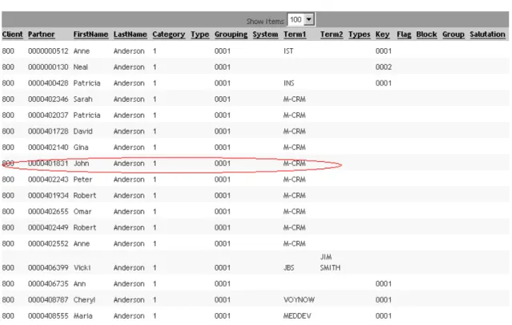Sort by Types column header
The width and height of the screenshot is (512, 325).
[359, 35]
